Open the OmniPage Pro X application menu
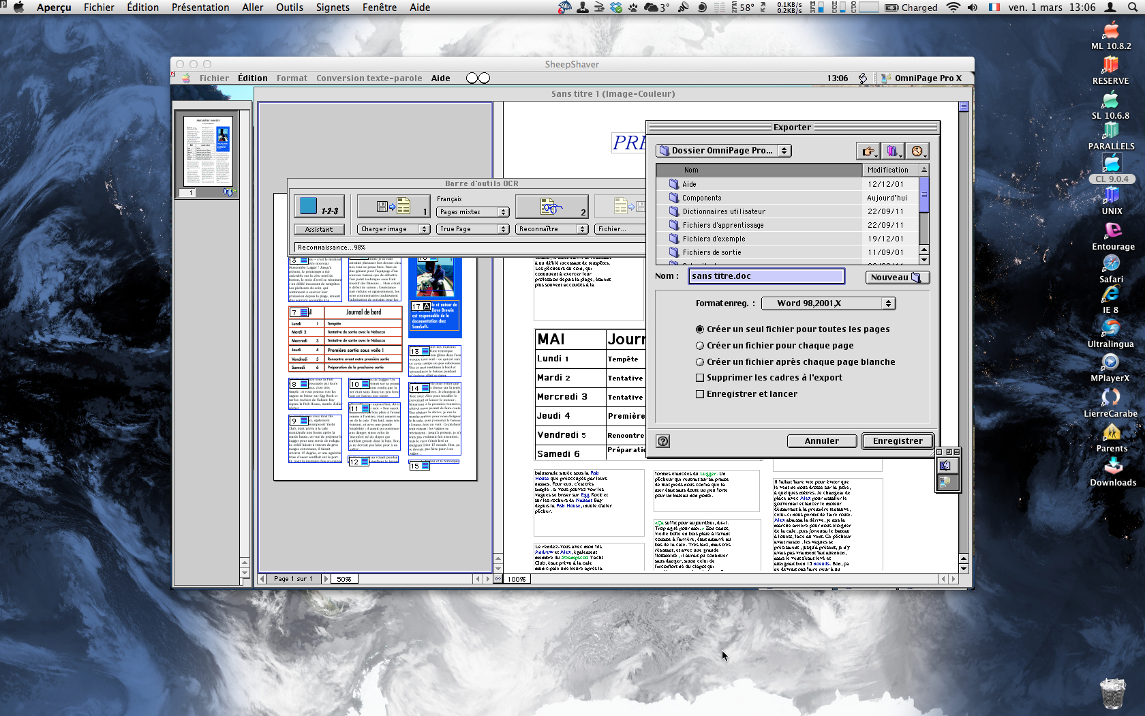Image resolution: width=1145 pixels, height=716 pixels. pos(921,78)
